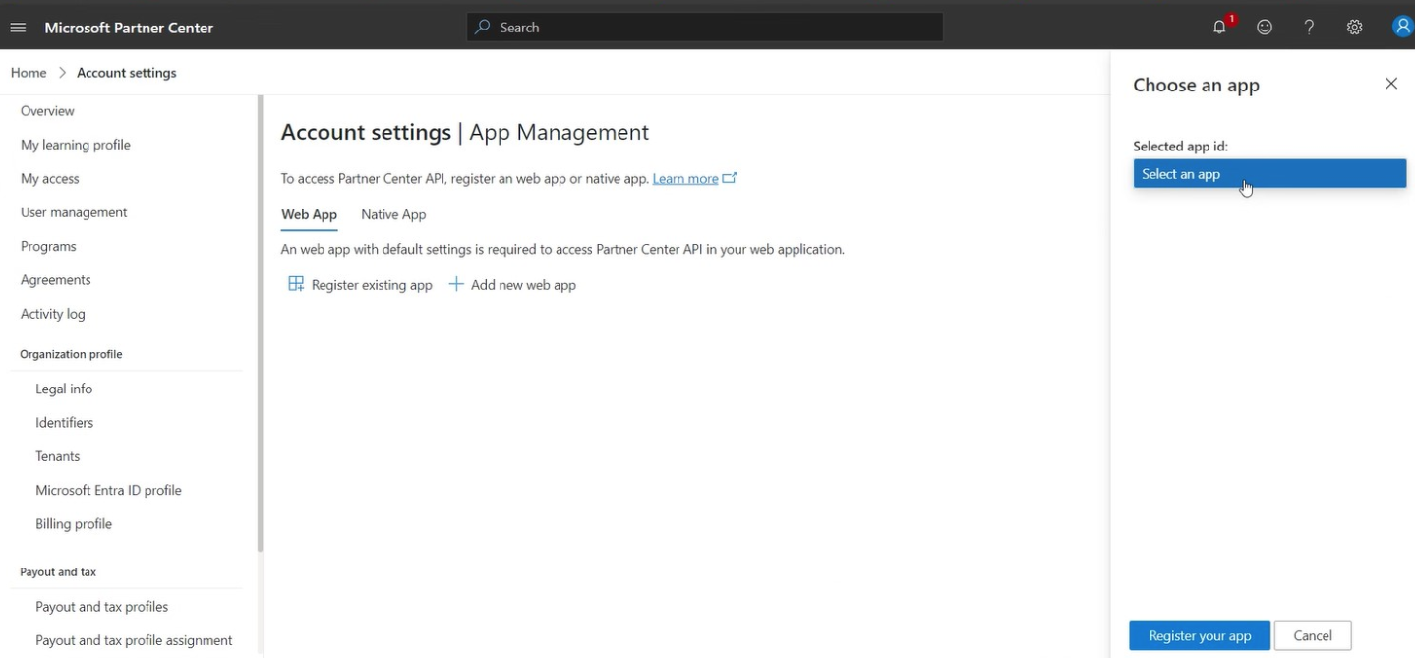Image resolution: width=1415 pixels, height=658 pixels.
Task: Open Billing profile page
Action: (74, 523)
